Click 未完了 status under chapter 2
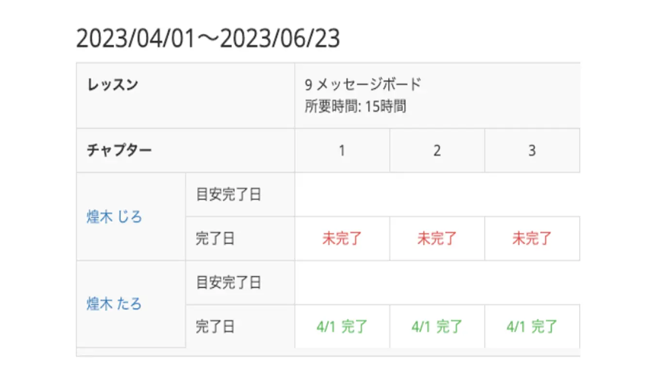Viewport: 668px width, 376px height. pyautogui.click(x=437, y=239)
